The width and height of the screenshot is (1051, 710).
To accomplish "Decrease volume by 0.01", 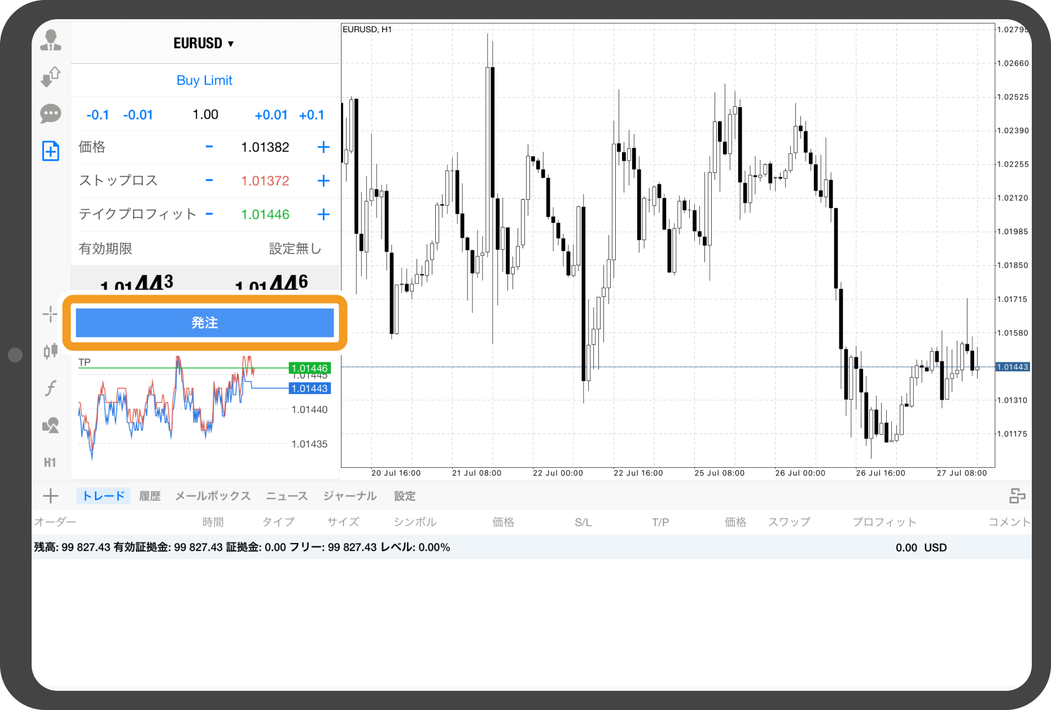I will 138,115.
